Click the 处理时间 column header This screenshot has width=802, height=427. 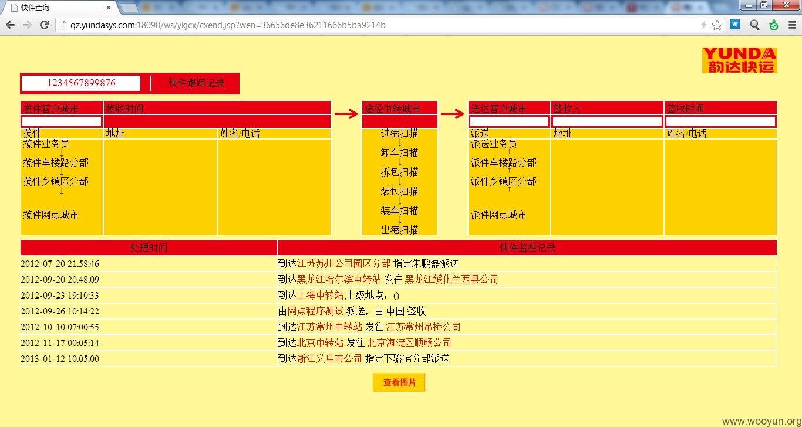[x=149, y=248]
